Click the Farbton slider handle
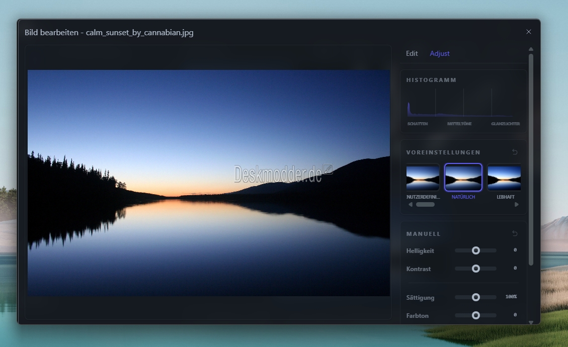Screen dimensions: 568x347 (x=475, y=315)
